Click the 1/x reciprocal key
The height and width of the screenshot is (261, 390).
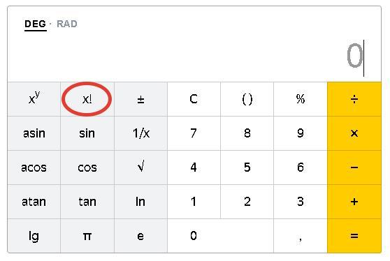(x=140, y=133)
